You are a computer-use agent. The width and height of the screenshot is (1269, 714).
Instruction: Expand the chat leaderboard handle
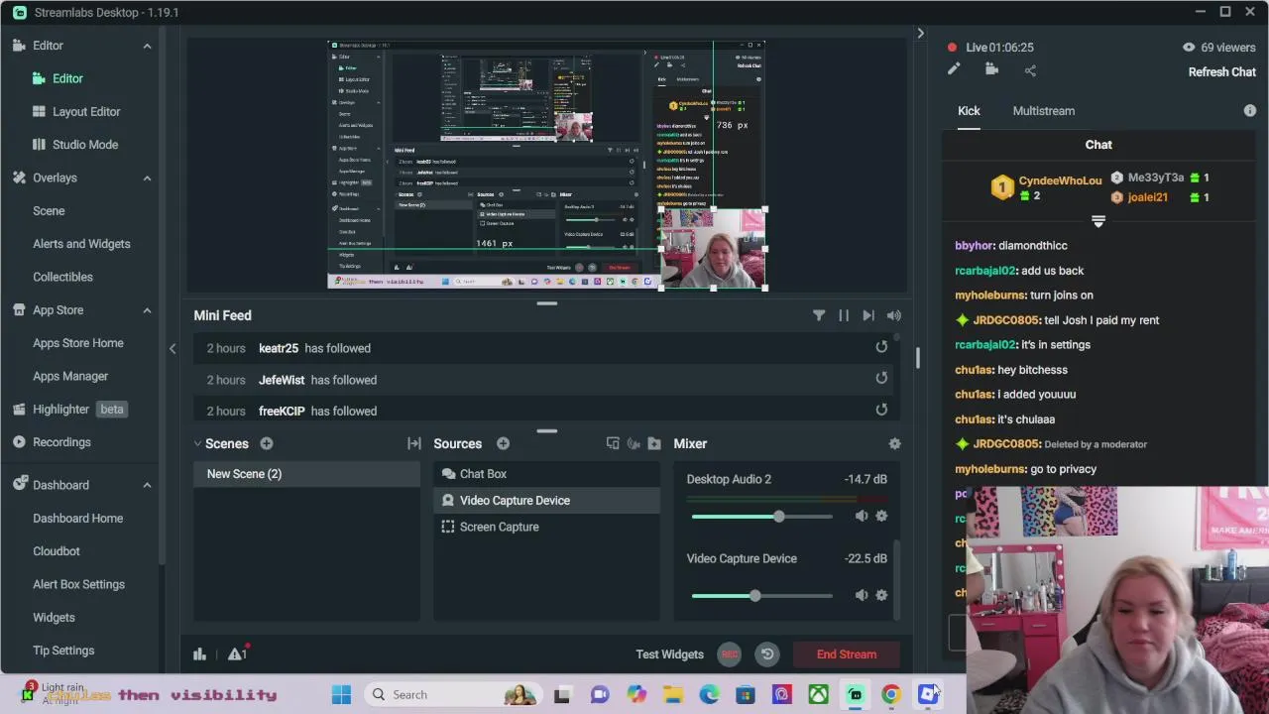tap(1097, 221)
